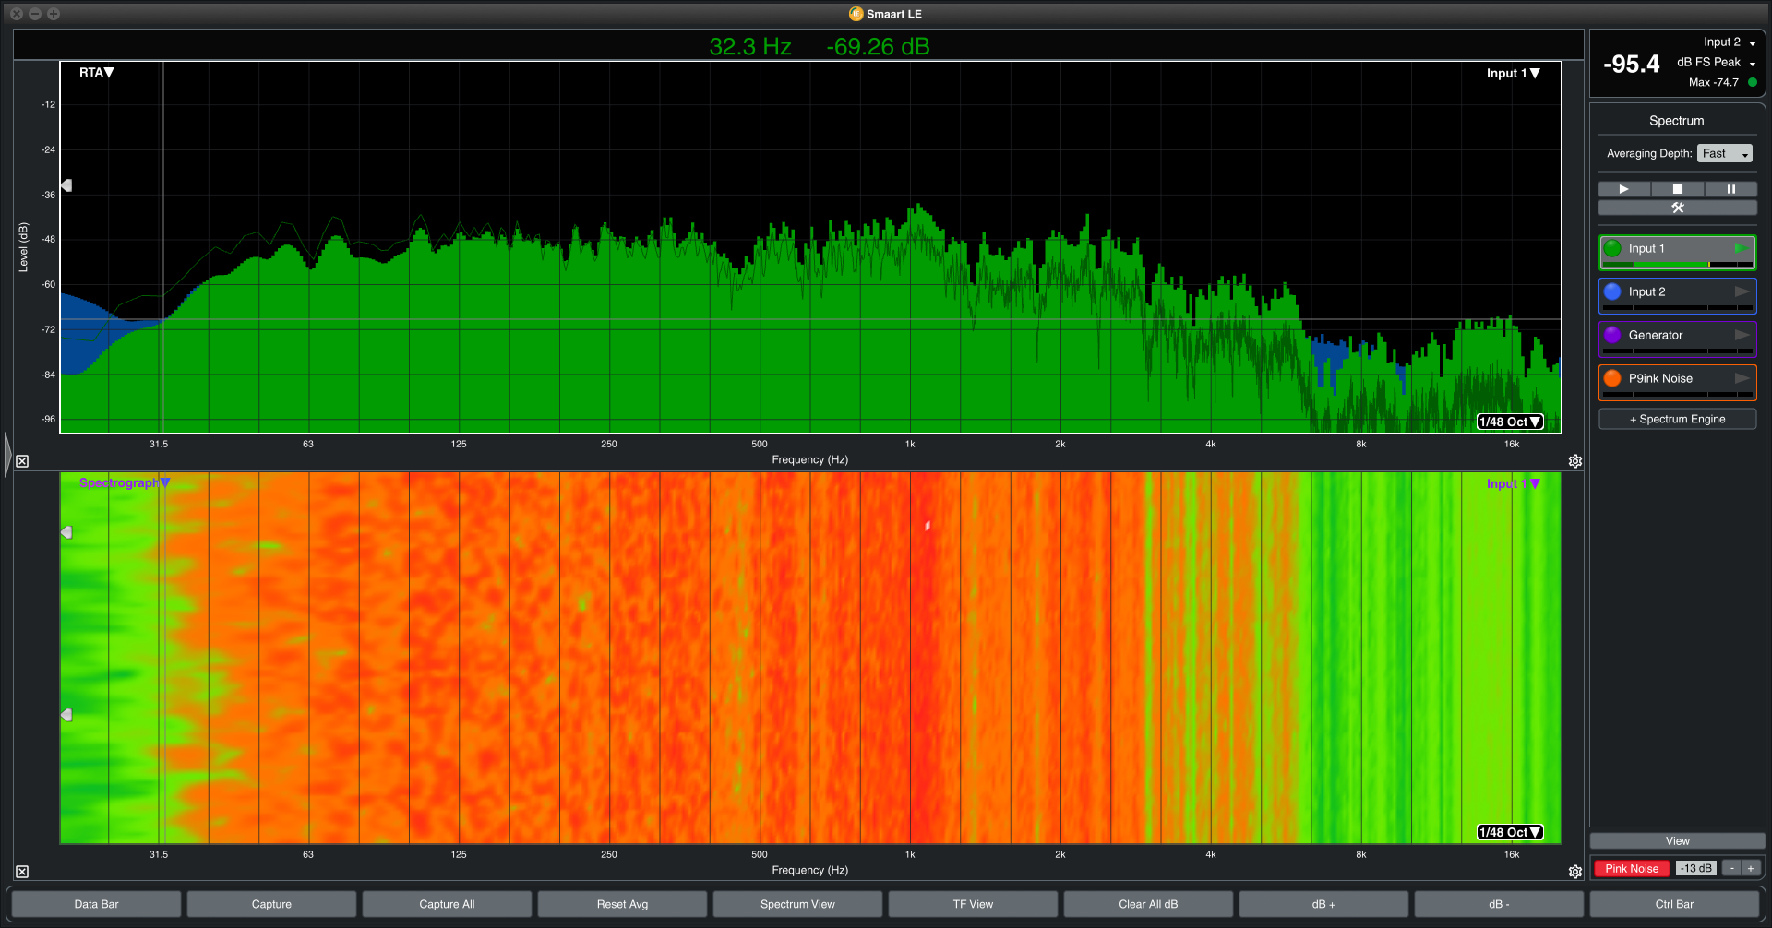Click the dB - button
The image size is (1772, 928).
[x=1499, y=904]
